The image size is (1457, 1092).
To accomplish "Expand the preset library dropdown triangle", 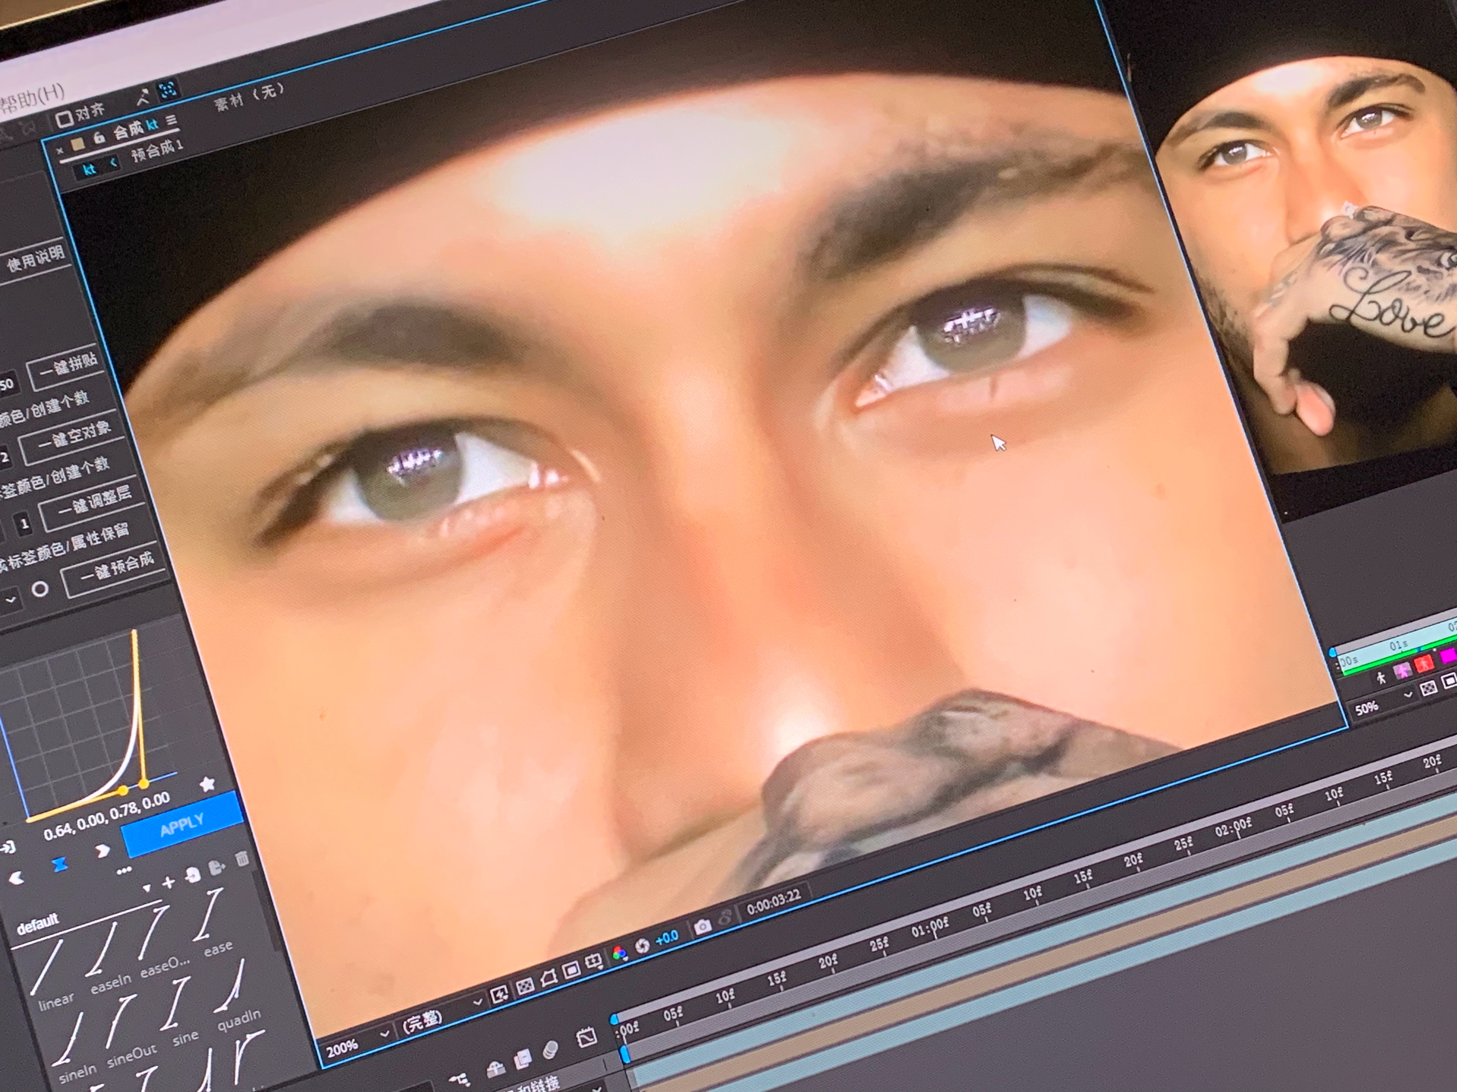I will [146, 889].
